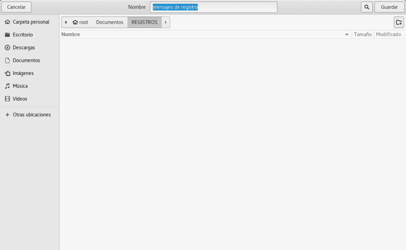Navigate to root in the path bar
This screenshot has height=250, width=406.
click(x=80, y=22)
